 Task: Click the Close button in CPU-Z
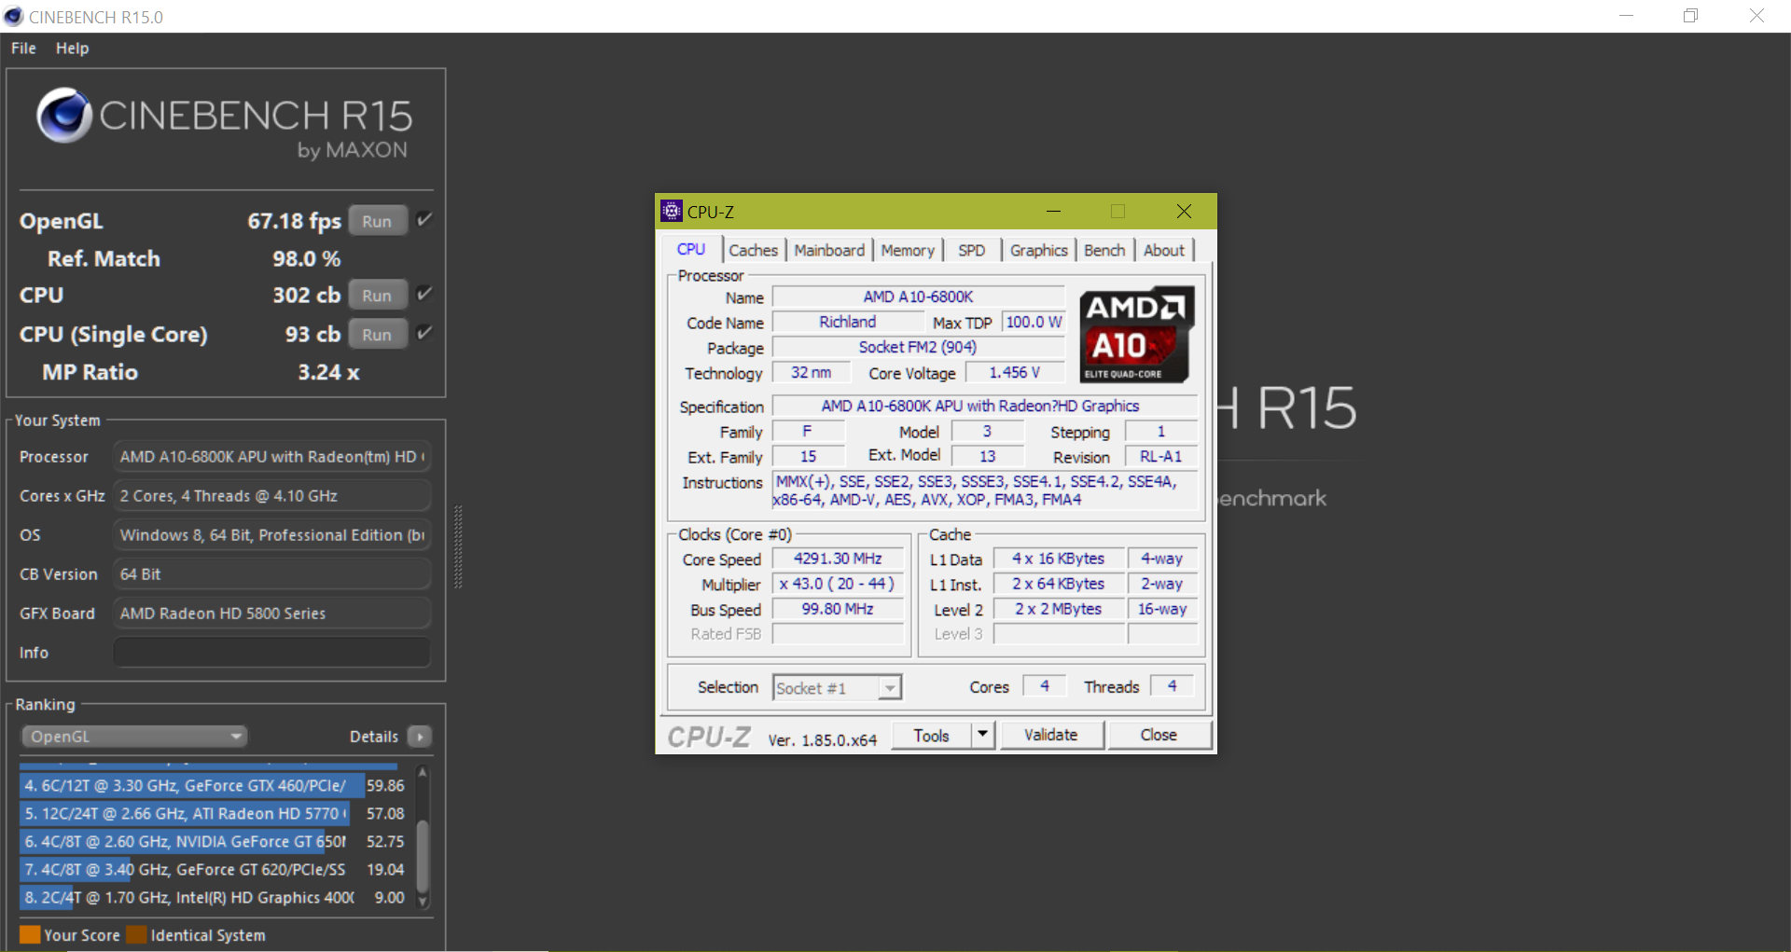point(1159,736)
